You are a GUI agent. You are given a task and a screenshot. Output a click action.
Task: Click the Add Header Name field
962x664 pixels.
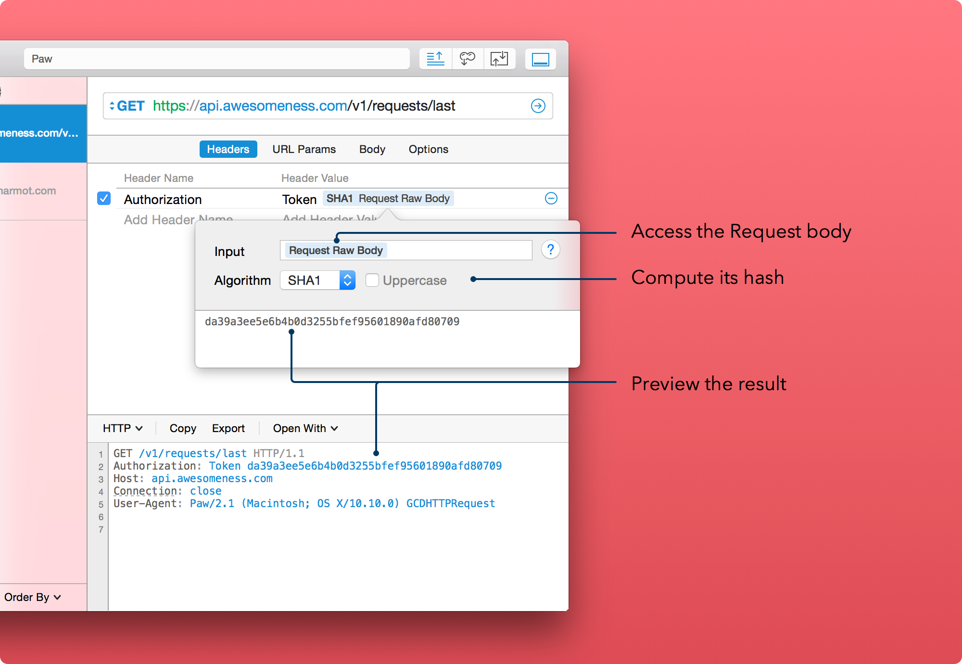(178, 219)
